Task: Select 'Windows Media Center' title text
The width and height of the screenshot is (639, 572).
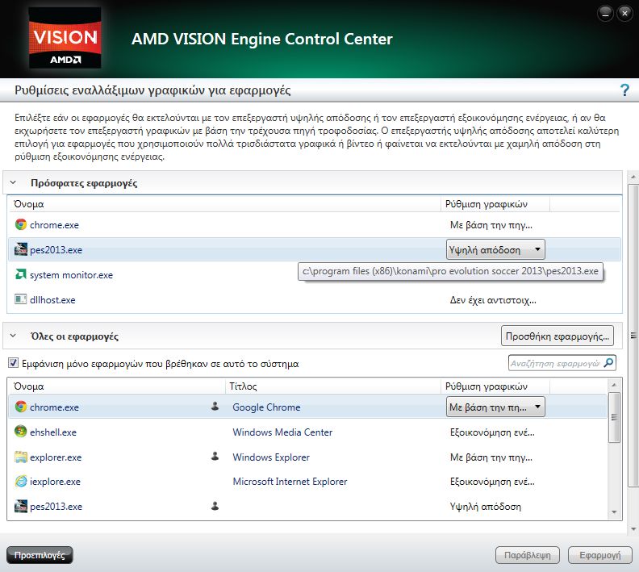Action: (282, 432)
